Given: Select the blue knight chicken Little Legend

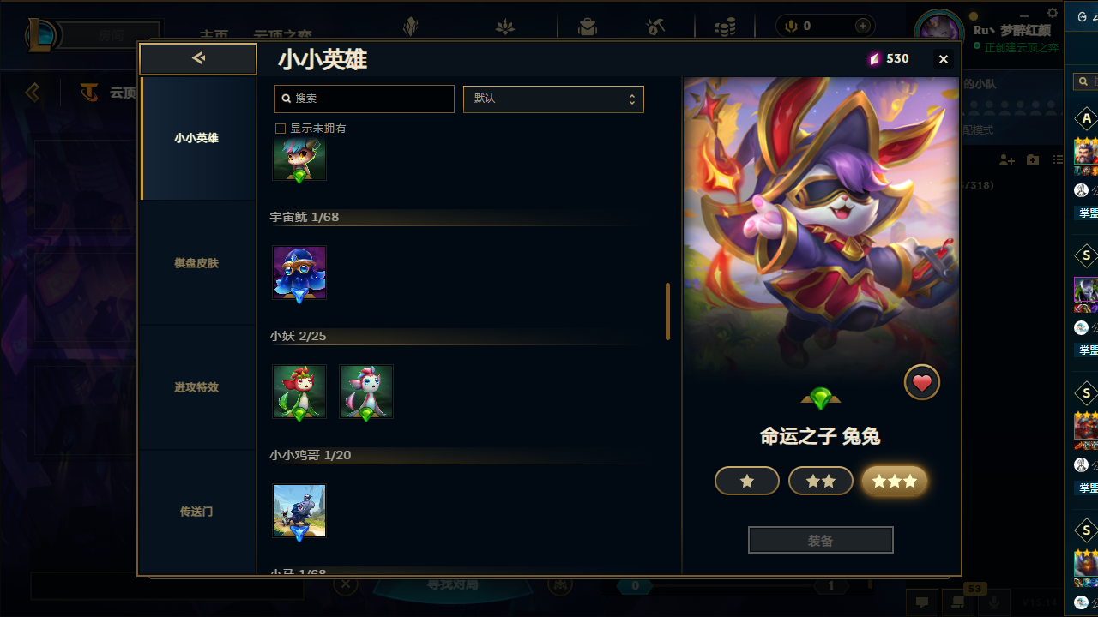Looking at the screenshot, I should 299,511.
